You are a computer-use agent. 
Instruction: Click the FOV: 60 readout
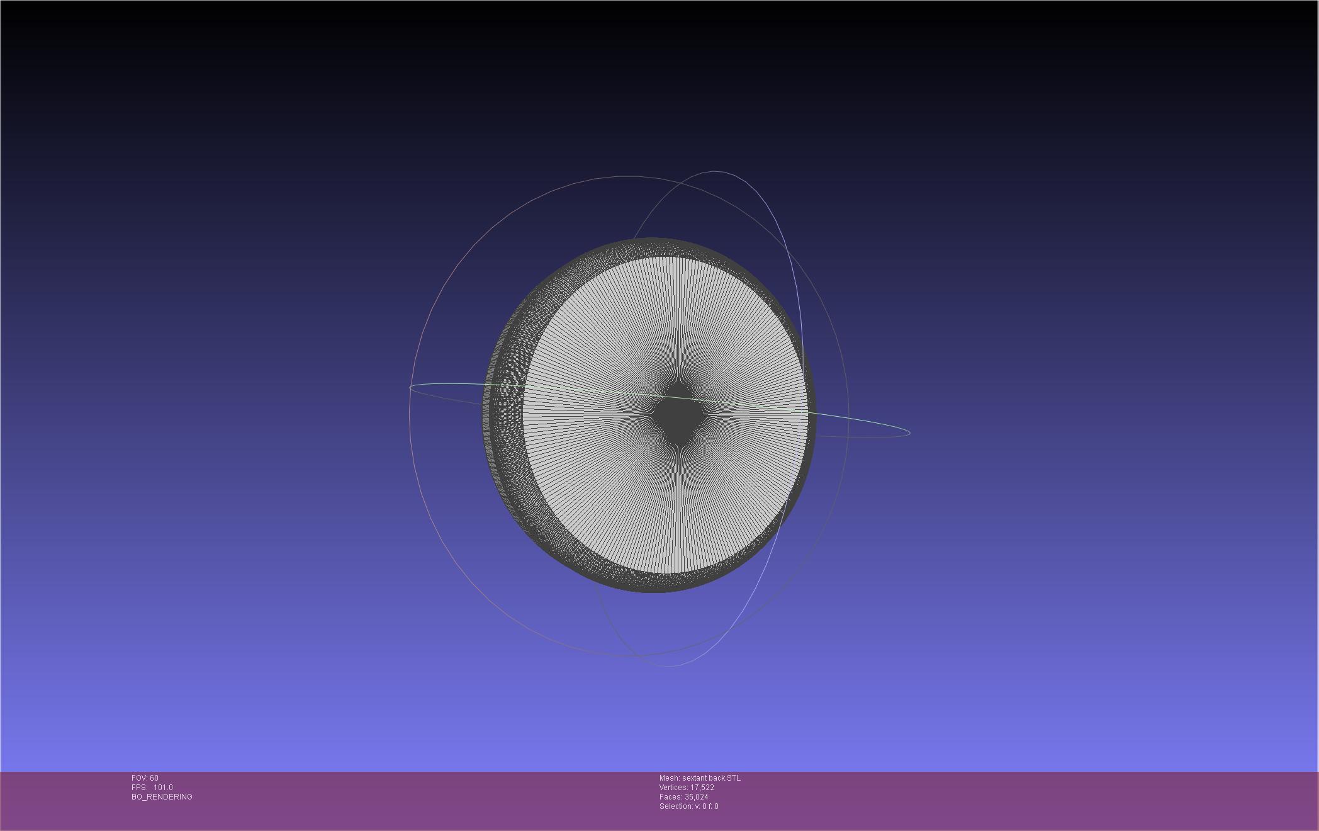coord(145,778)
